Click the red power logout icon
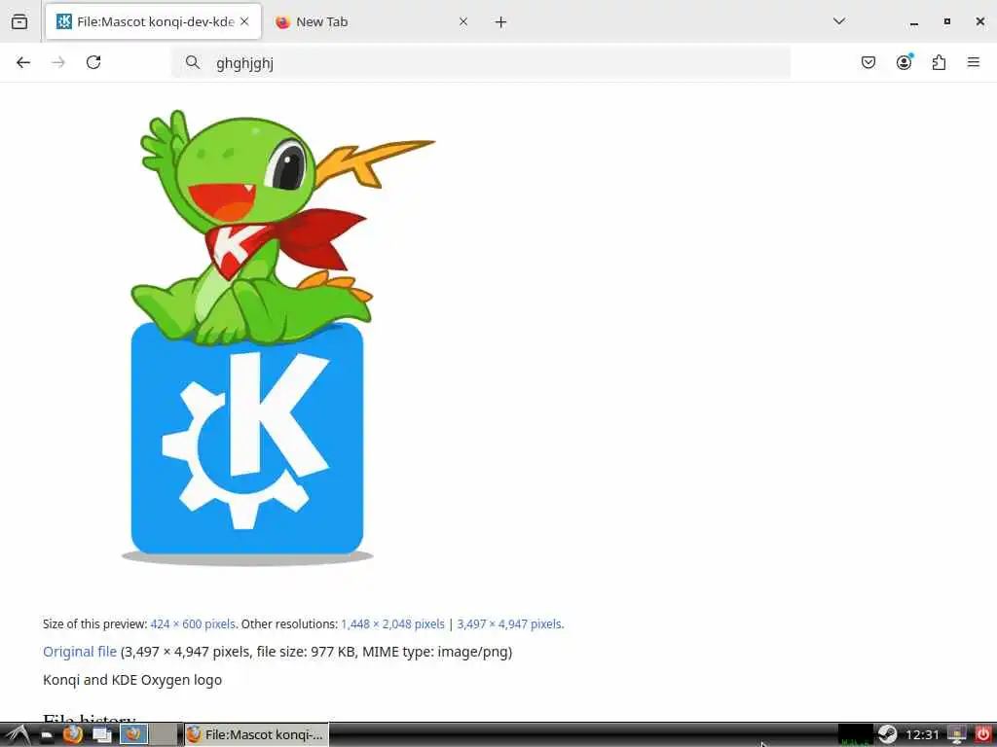 tap(983, 735)
